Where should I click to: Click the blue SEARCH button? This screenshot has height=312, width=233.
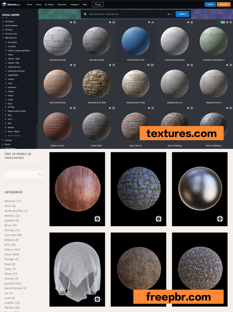pyautogui.click(x=182, y=14)
